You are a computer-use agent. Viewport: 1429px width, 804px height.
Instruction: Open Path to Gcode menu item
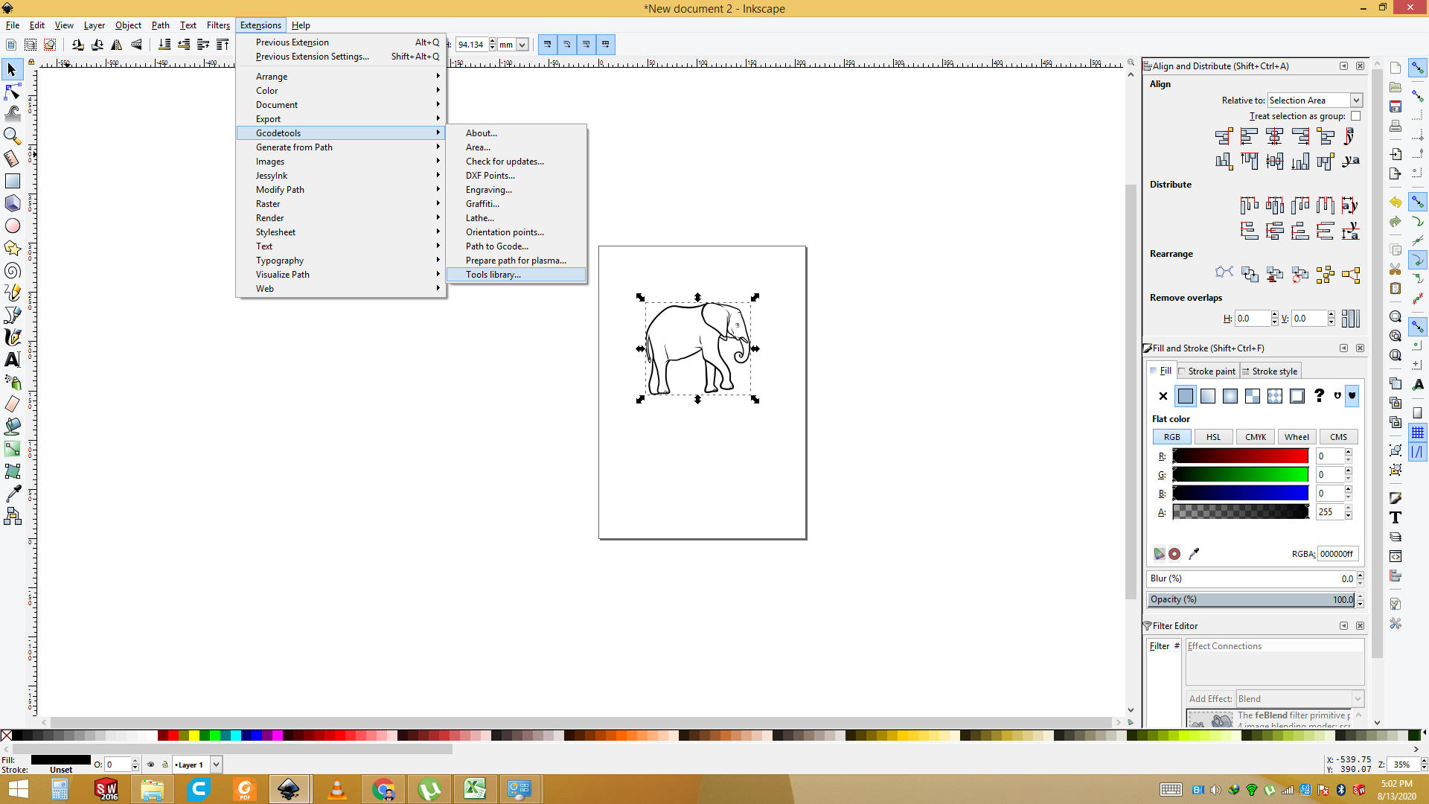(496, 246)
